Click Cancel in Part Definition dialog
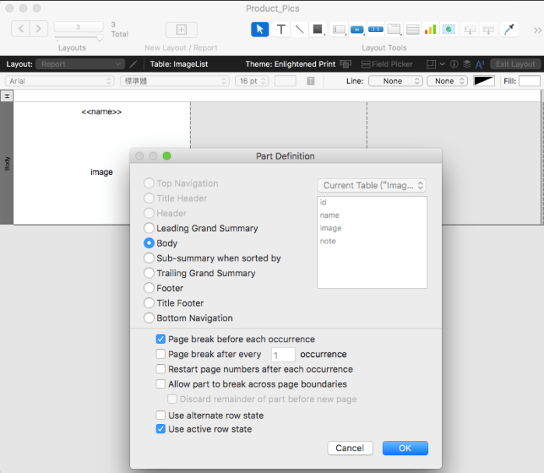Viewport: 544px width, 473px height. [349, 448]
